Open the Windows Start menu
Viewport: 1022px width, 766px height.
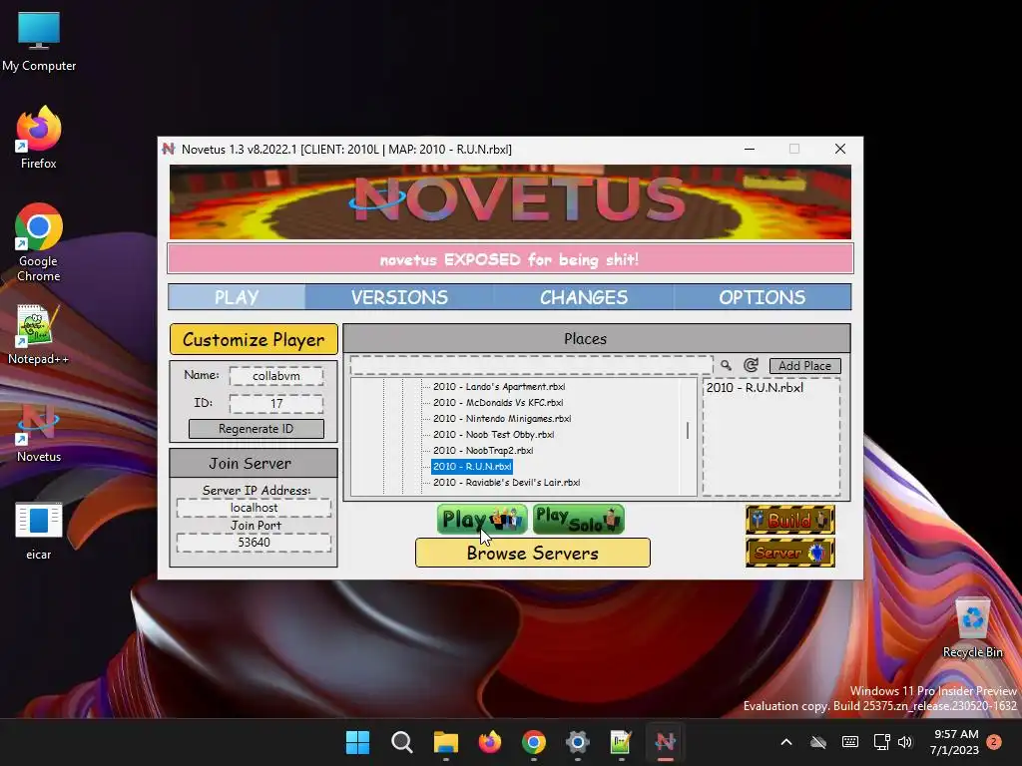coord(357,742)
